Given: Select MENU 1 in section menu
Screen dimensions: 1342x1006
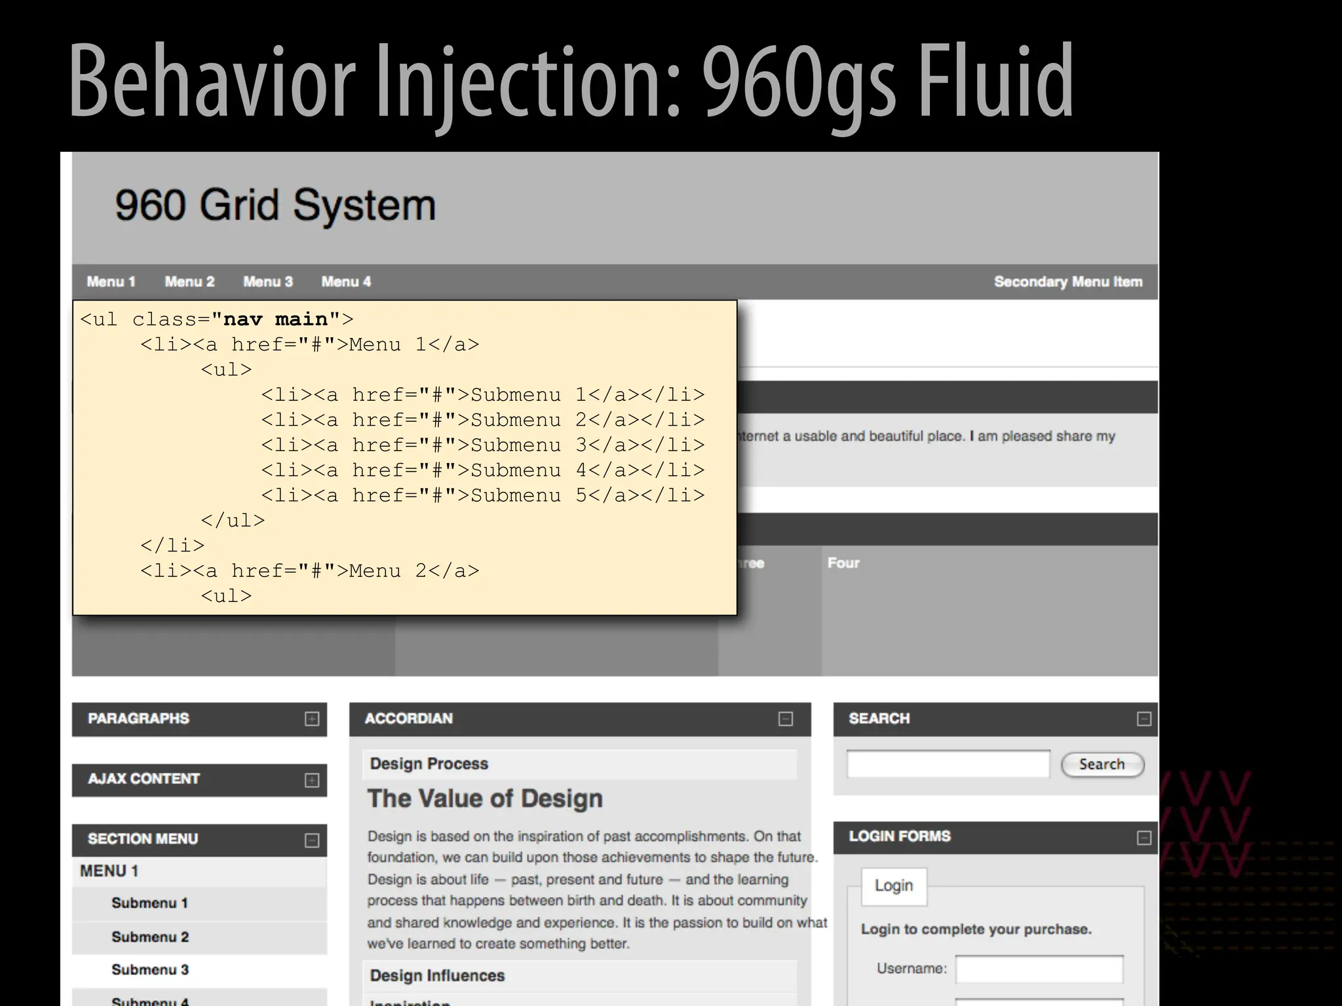Looking at the screenshot, I should tap(199, 871).
